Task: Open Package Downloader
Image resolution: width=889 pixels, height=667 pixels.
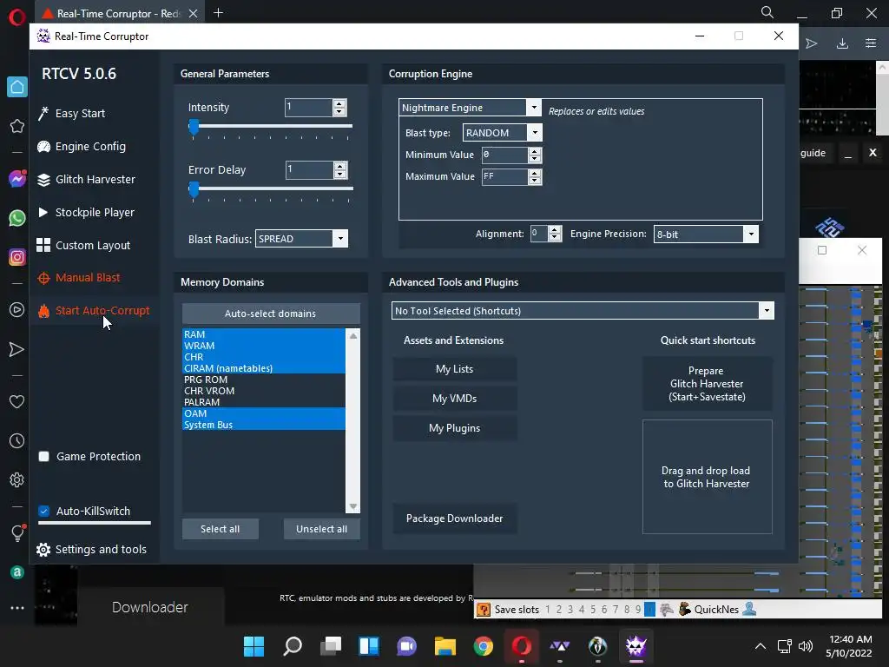Action: (x=454, y=518)
